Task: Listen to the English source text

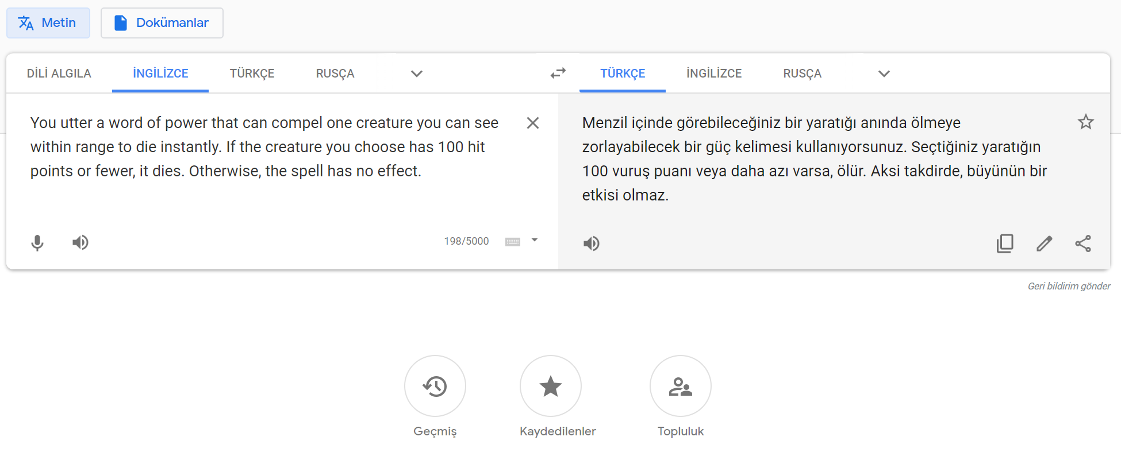Action: pyautogui.click(x=80, y=243)
